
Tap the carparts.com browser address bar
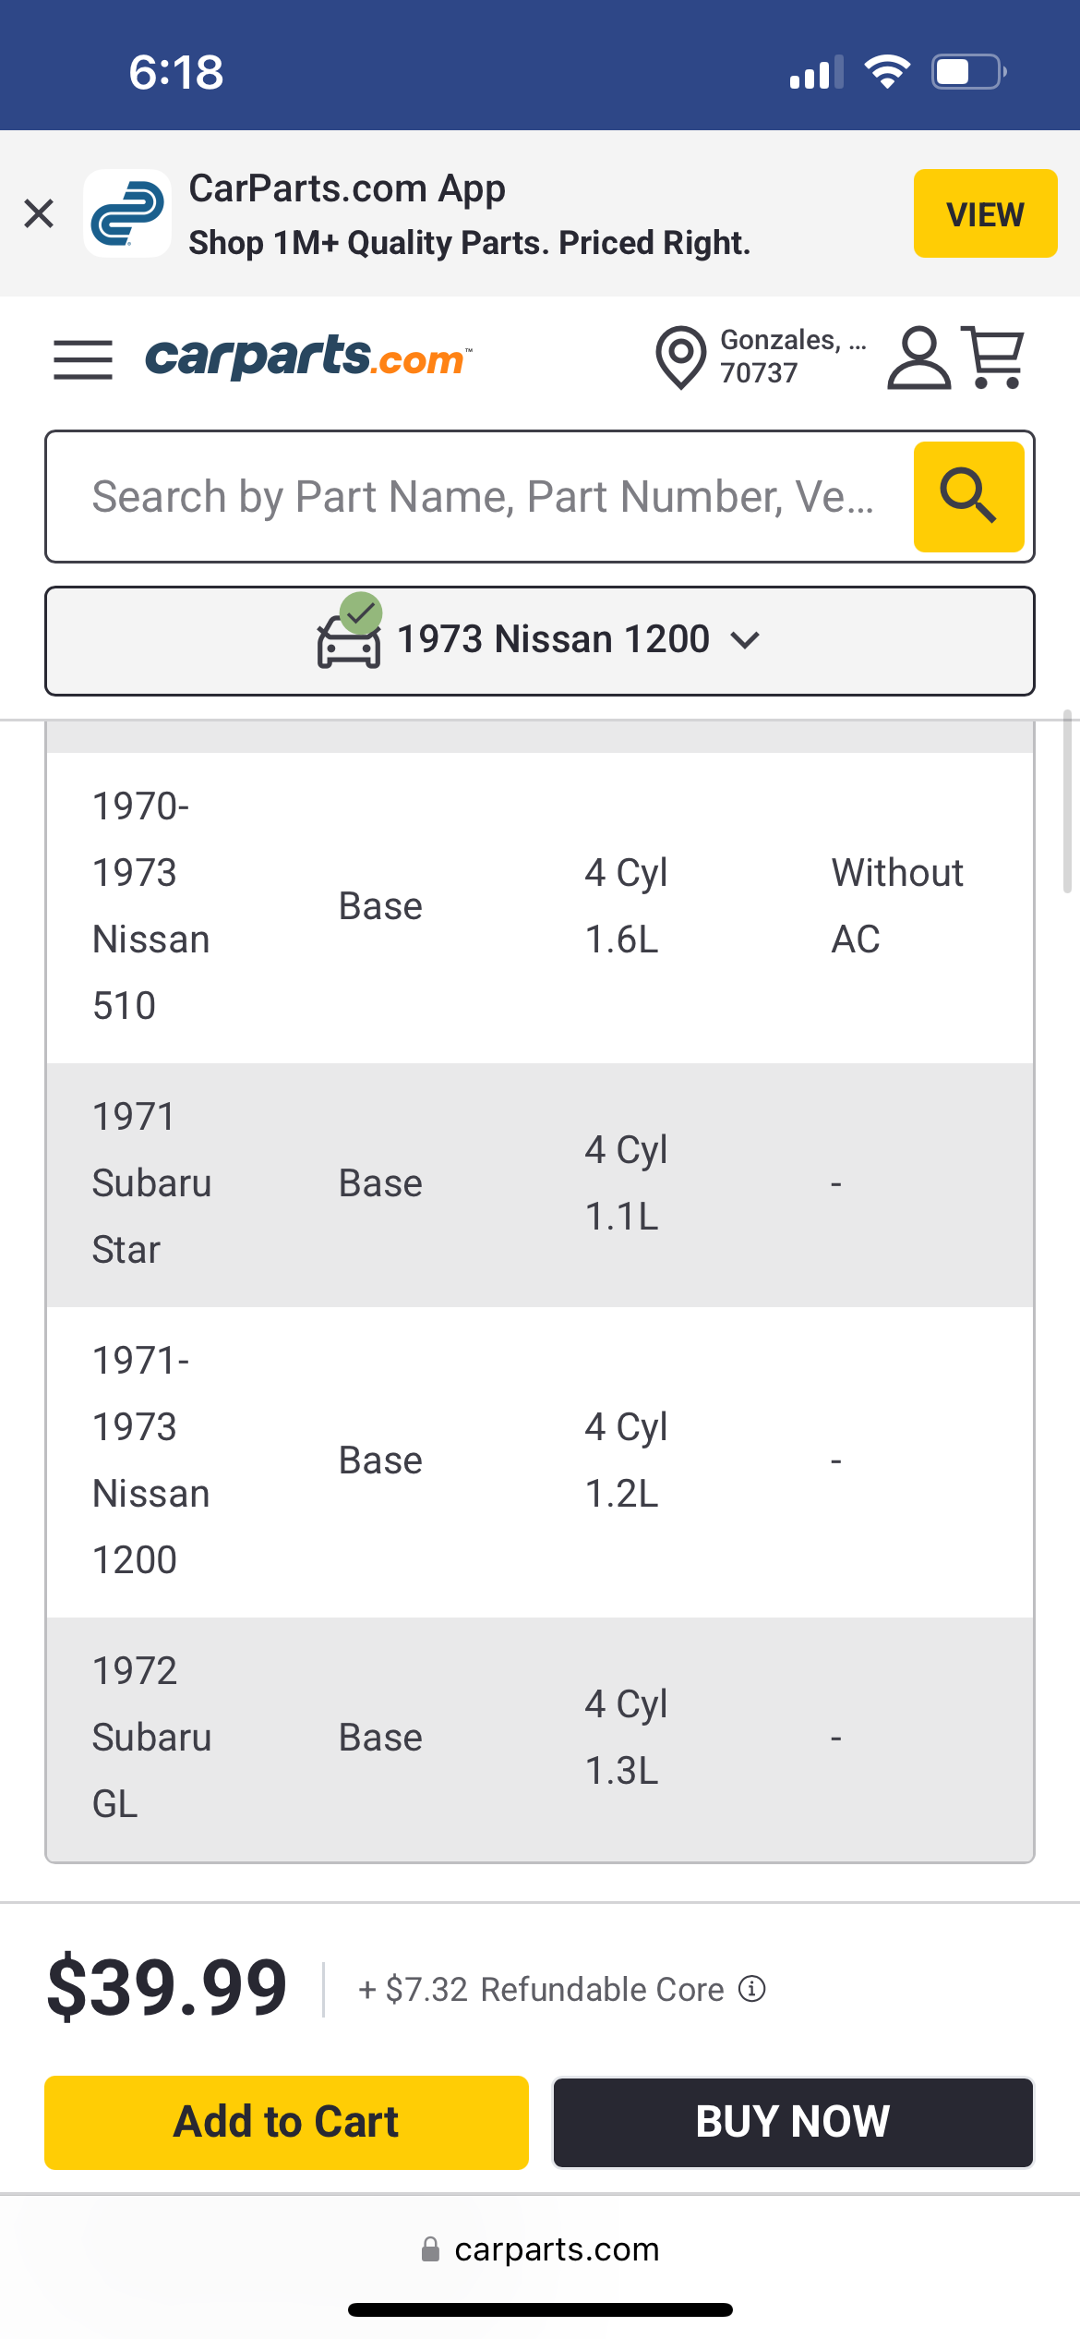click(x=540, y=2249)
